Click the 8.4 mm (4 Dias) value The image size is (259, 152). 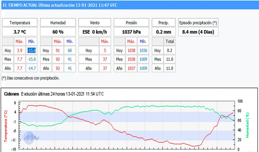click(x=199, y=32)
